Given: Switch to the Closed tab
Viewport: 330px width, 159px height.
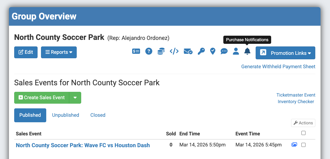Looking at the screenshot, I should tap(98, 115).
